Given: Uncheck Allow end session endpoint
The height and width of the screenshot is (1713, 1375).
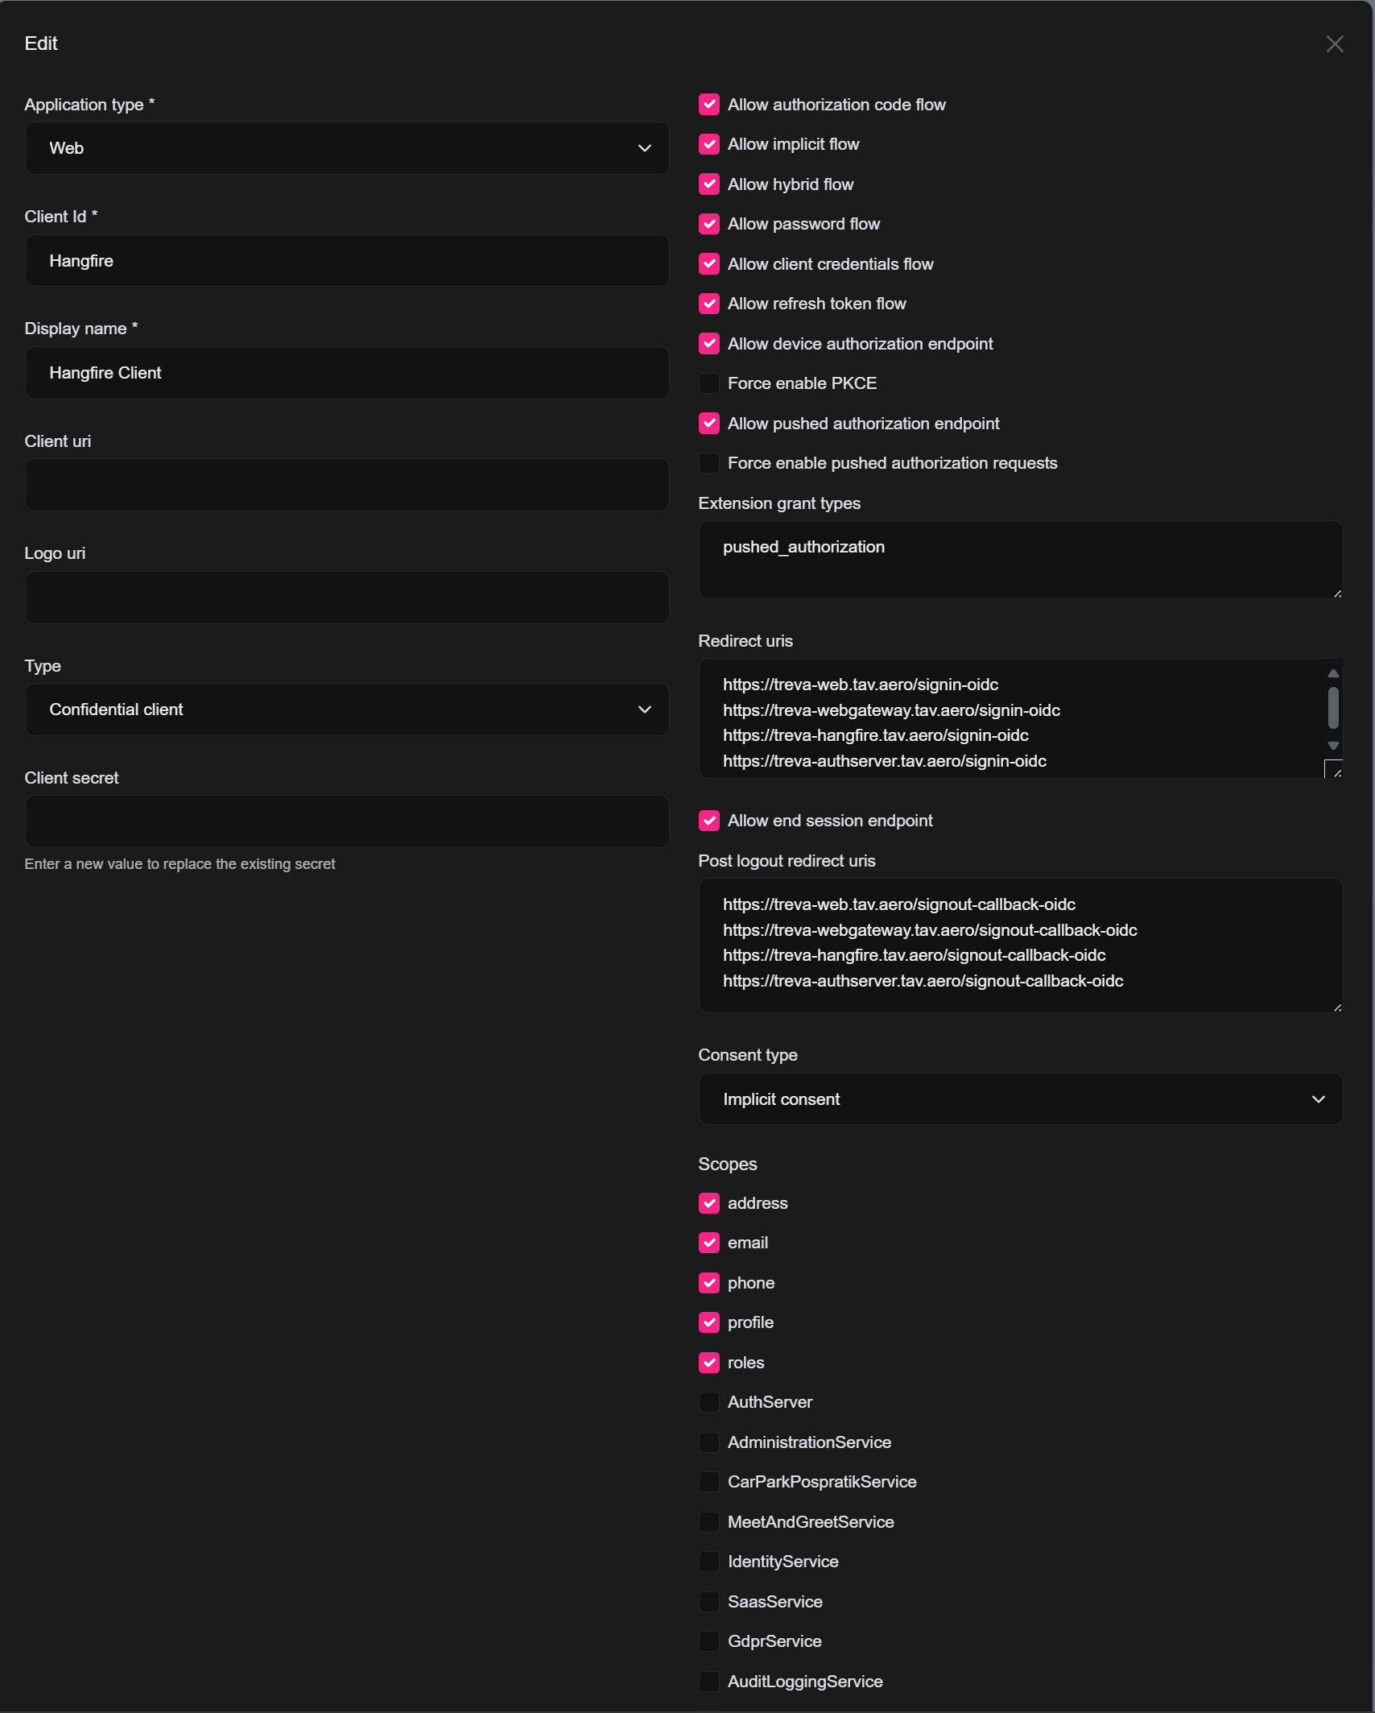Looking at the screenshot, I should pyautogui.click(x=709, y=821).
